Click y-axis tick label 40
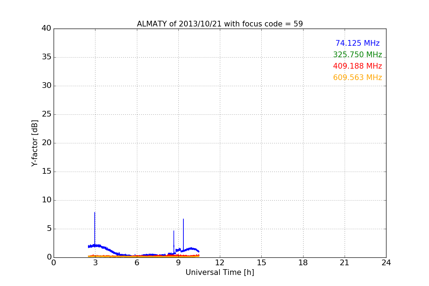The width and height of the screenshot is (429, 286). tap(46, 29)
